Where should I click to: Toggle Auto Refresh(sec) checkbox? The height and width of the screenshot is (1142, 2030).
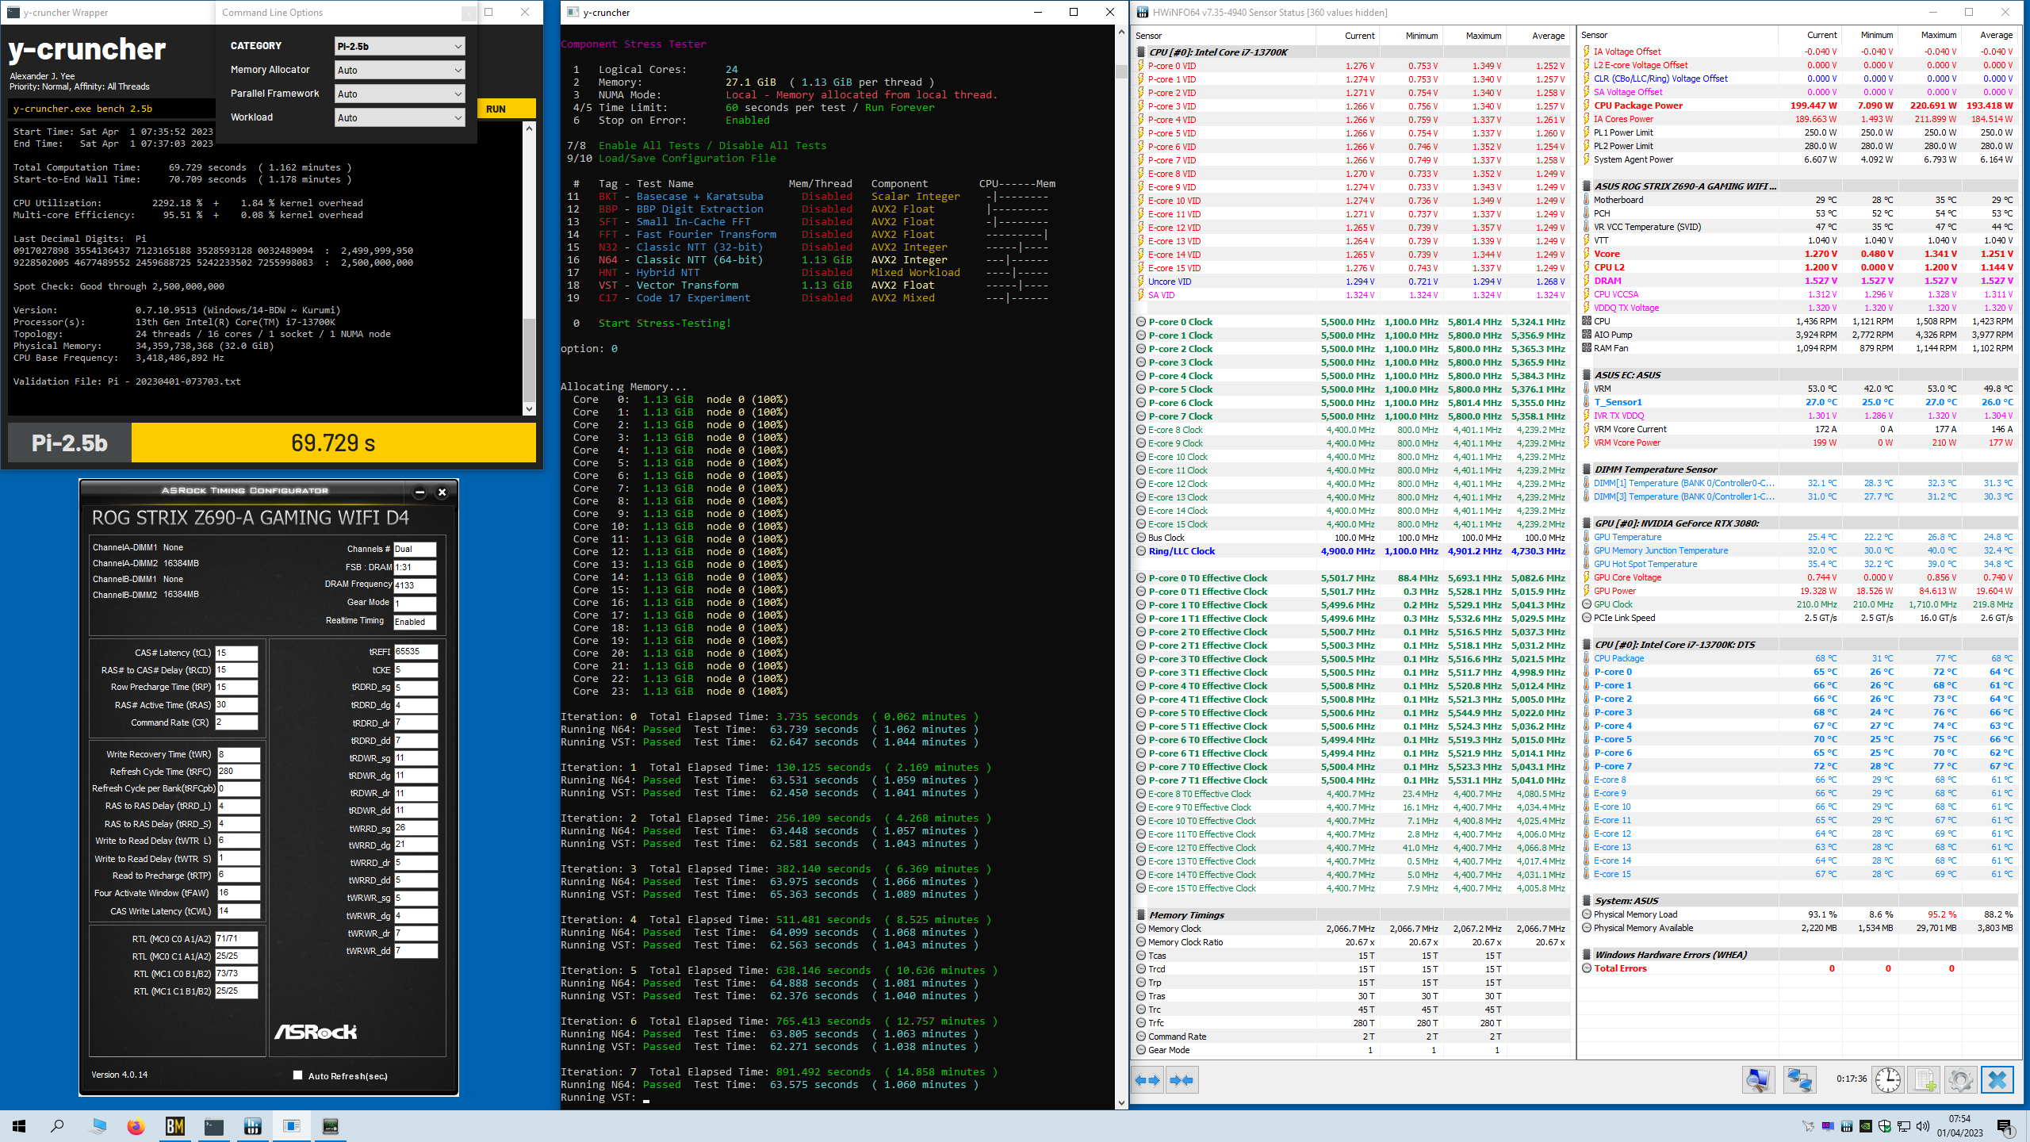point(297,1075)
